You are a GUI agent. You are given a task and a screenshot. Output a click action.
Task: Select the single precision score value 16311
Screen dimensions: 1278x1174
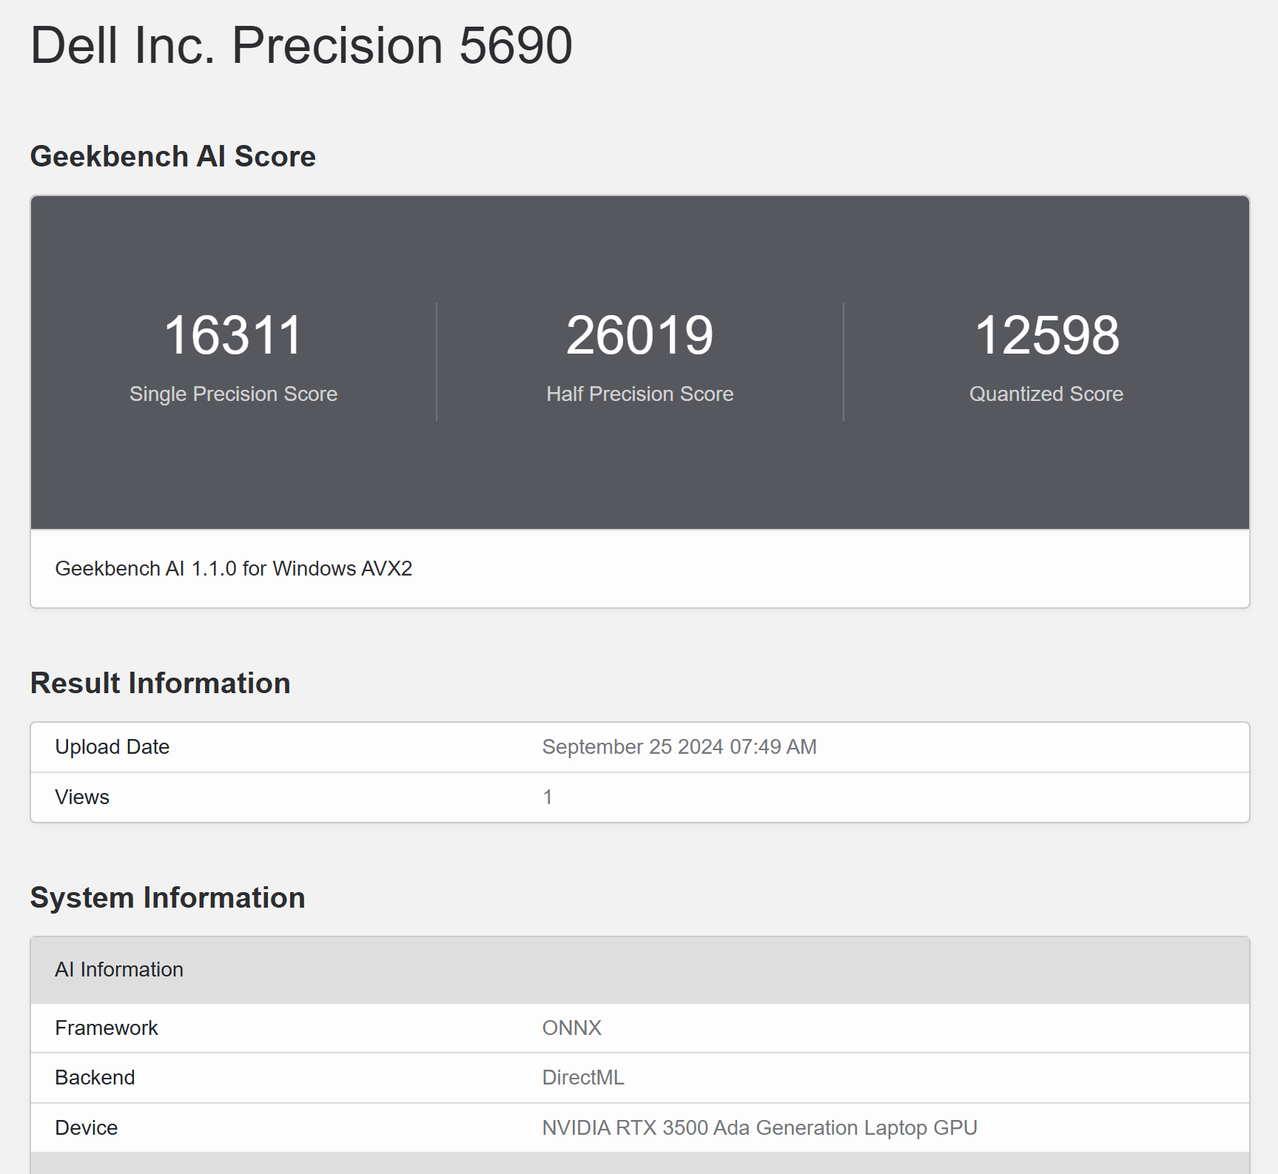(233, 335)
